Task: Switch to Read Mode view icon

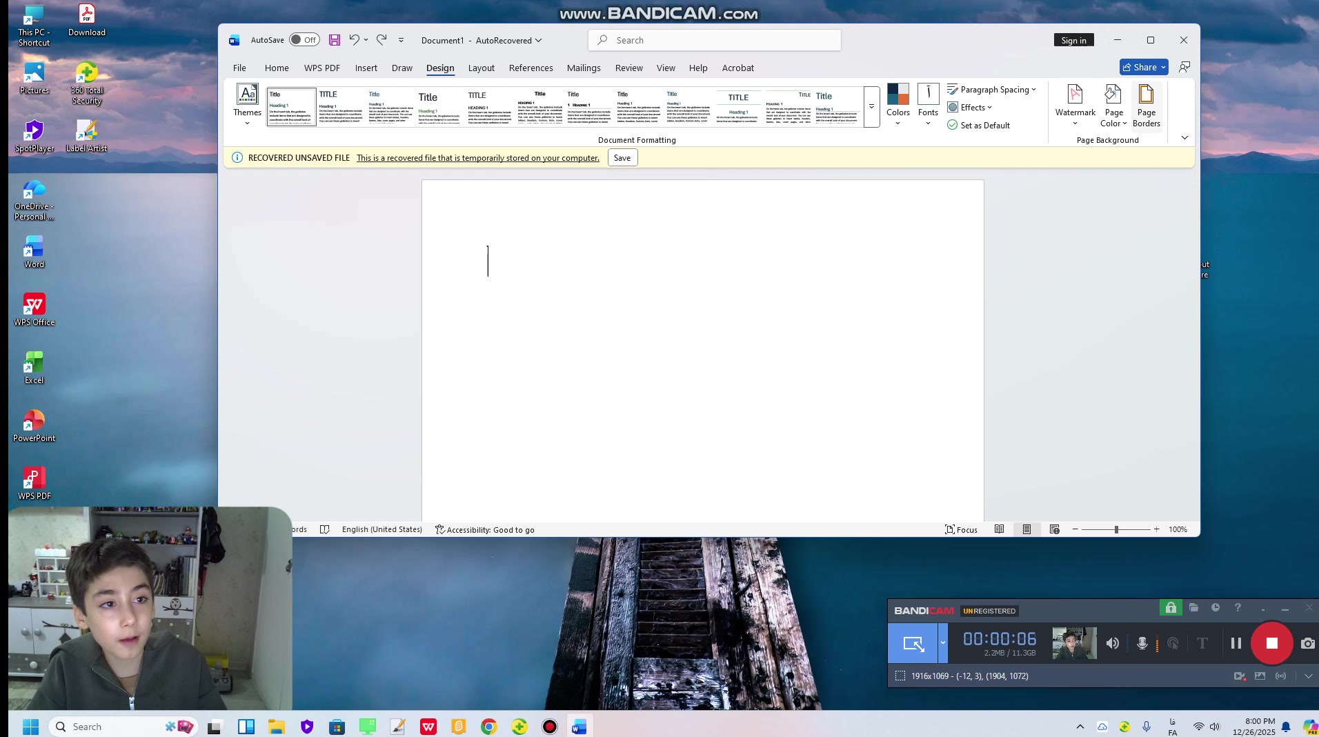Action: [999, 529]
